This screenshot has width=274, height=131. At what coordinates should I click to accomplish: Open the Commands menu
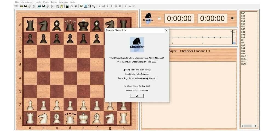[27, 2]
